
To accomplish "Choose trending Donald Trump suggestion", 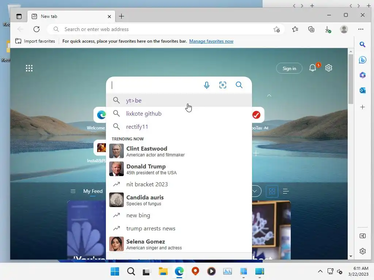I will [179, 169].
